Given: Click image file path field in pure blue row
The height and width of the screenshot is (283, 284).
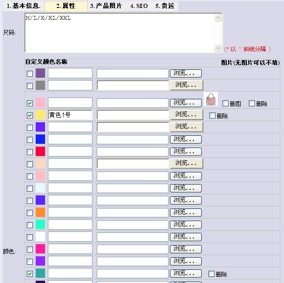Looking at the screenshot, I should (x=132, y=140).
